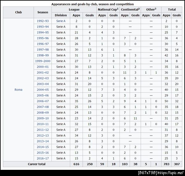
Task: Click the Club column header
Action: pyautogui.click(x=18, y=12)
